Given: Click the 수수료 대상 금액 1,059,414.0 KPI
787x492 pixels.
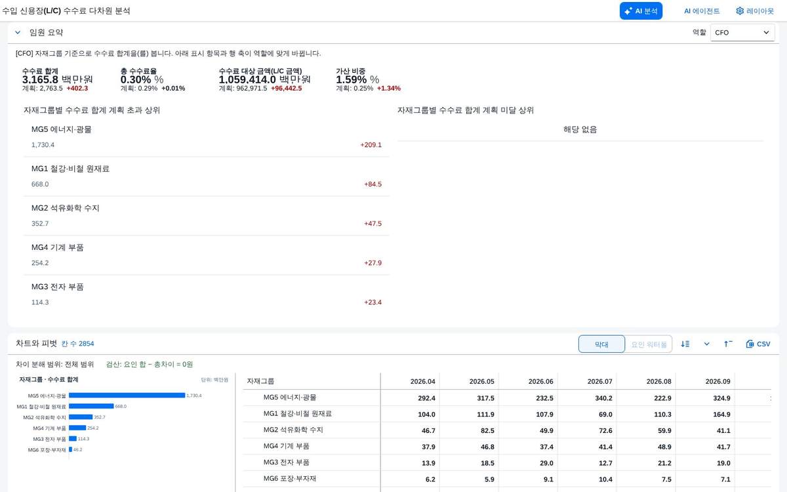Looking at the screenshot, I should click(265, 79).
